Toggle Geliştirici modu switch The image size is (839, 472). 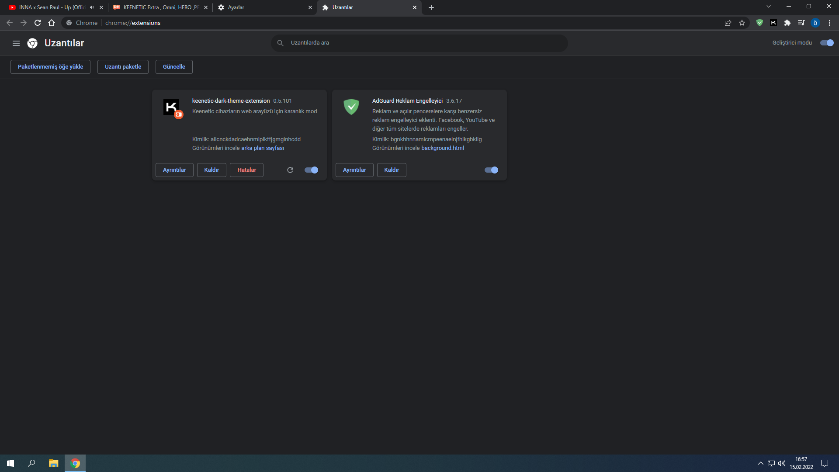(x=827, y=43)
